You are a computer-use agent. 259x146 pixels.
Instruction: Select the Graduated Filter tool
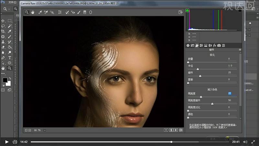tap(85, 12)
